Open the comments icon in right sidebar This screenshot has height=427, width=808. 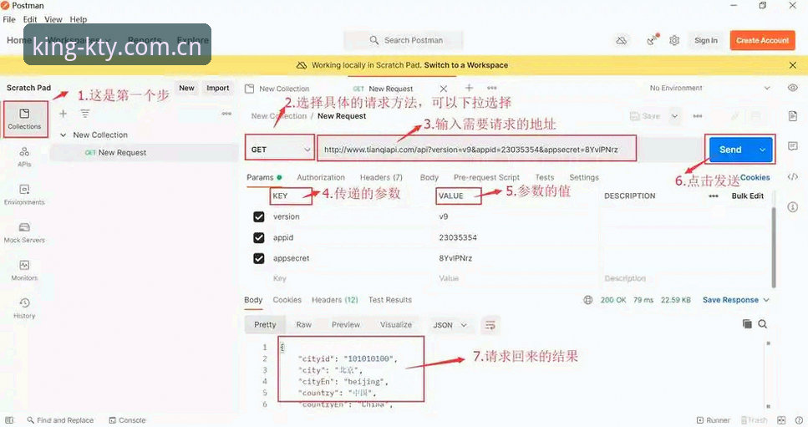pos(792,146)
